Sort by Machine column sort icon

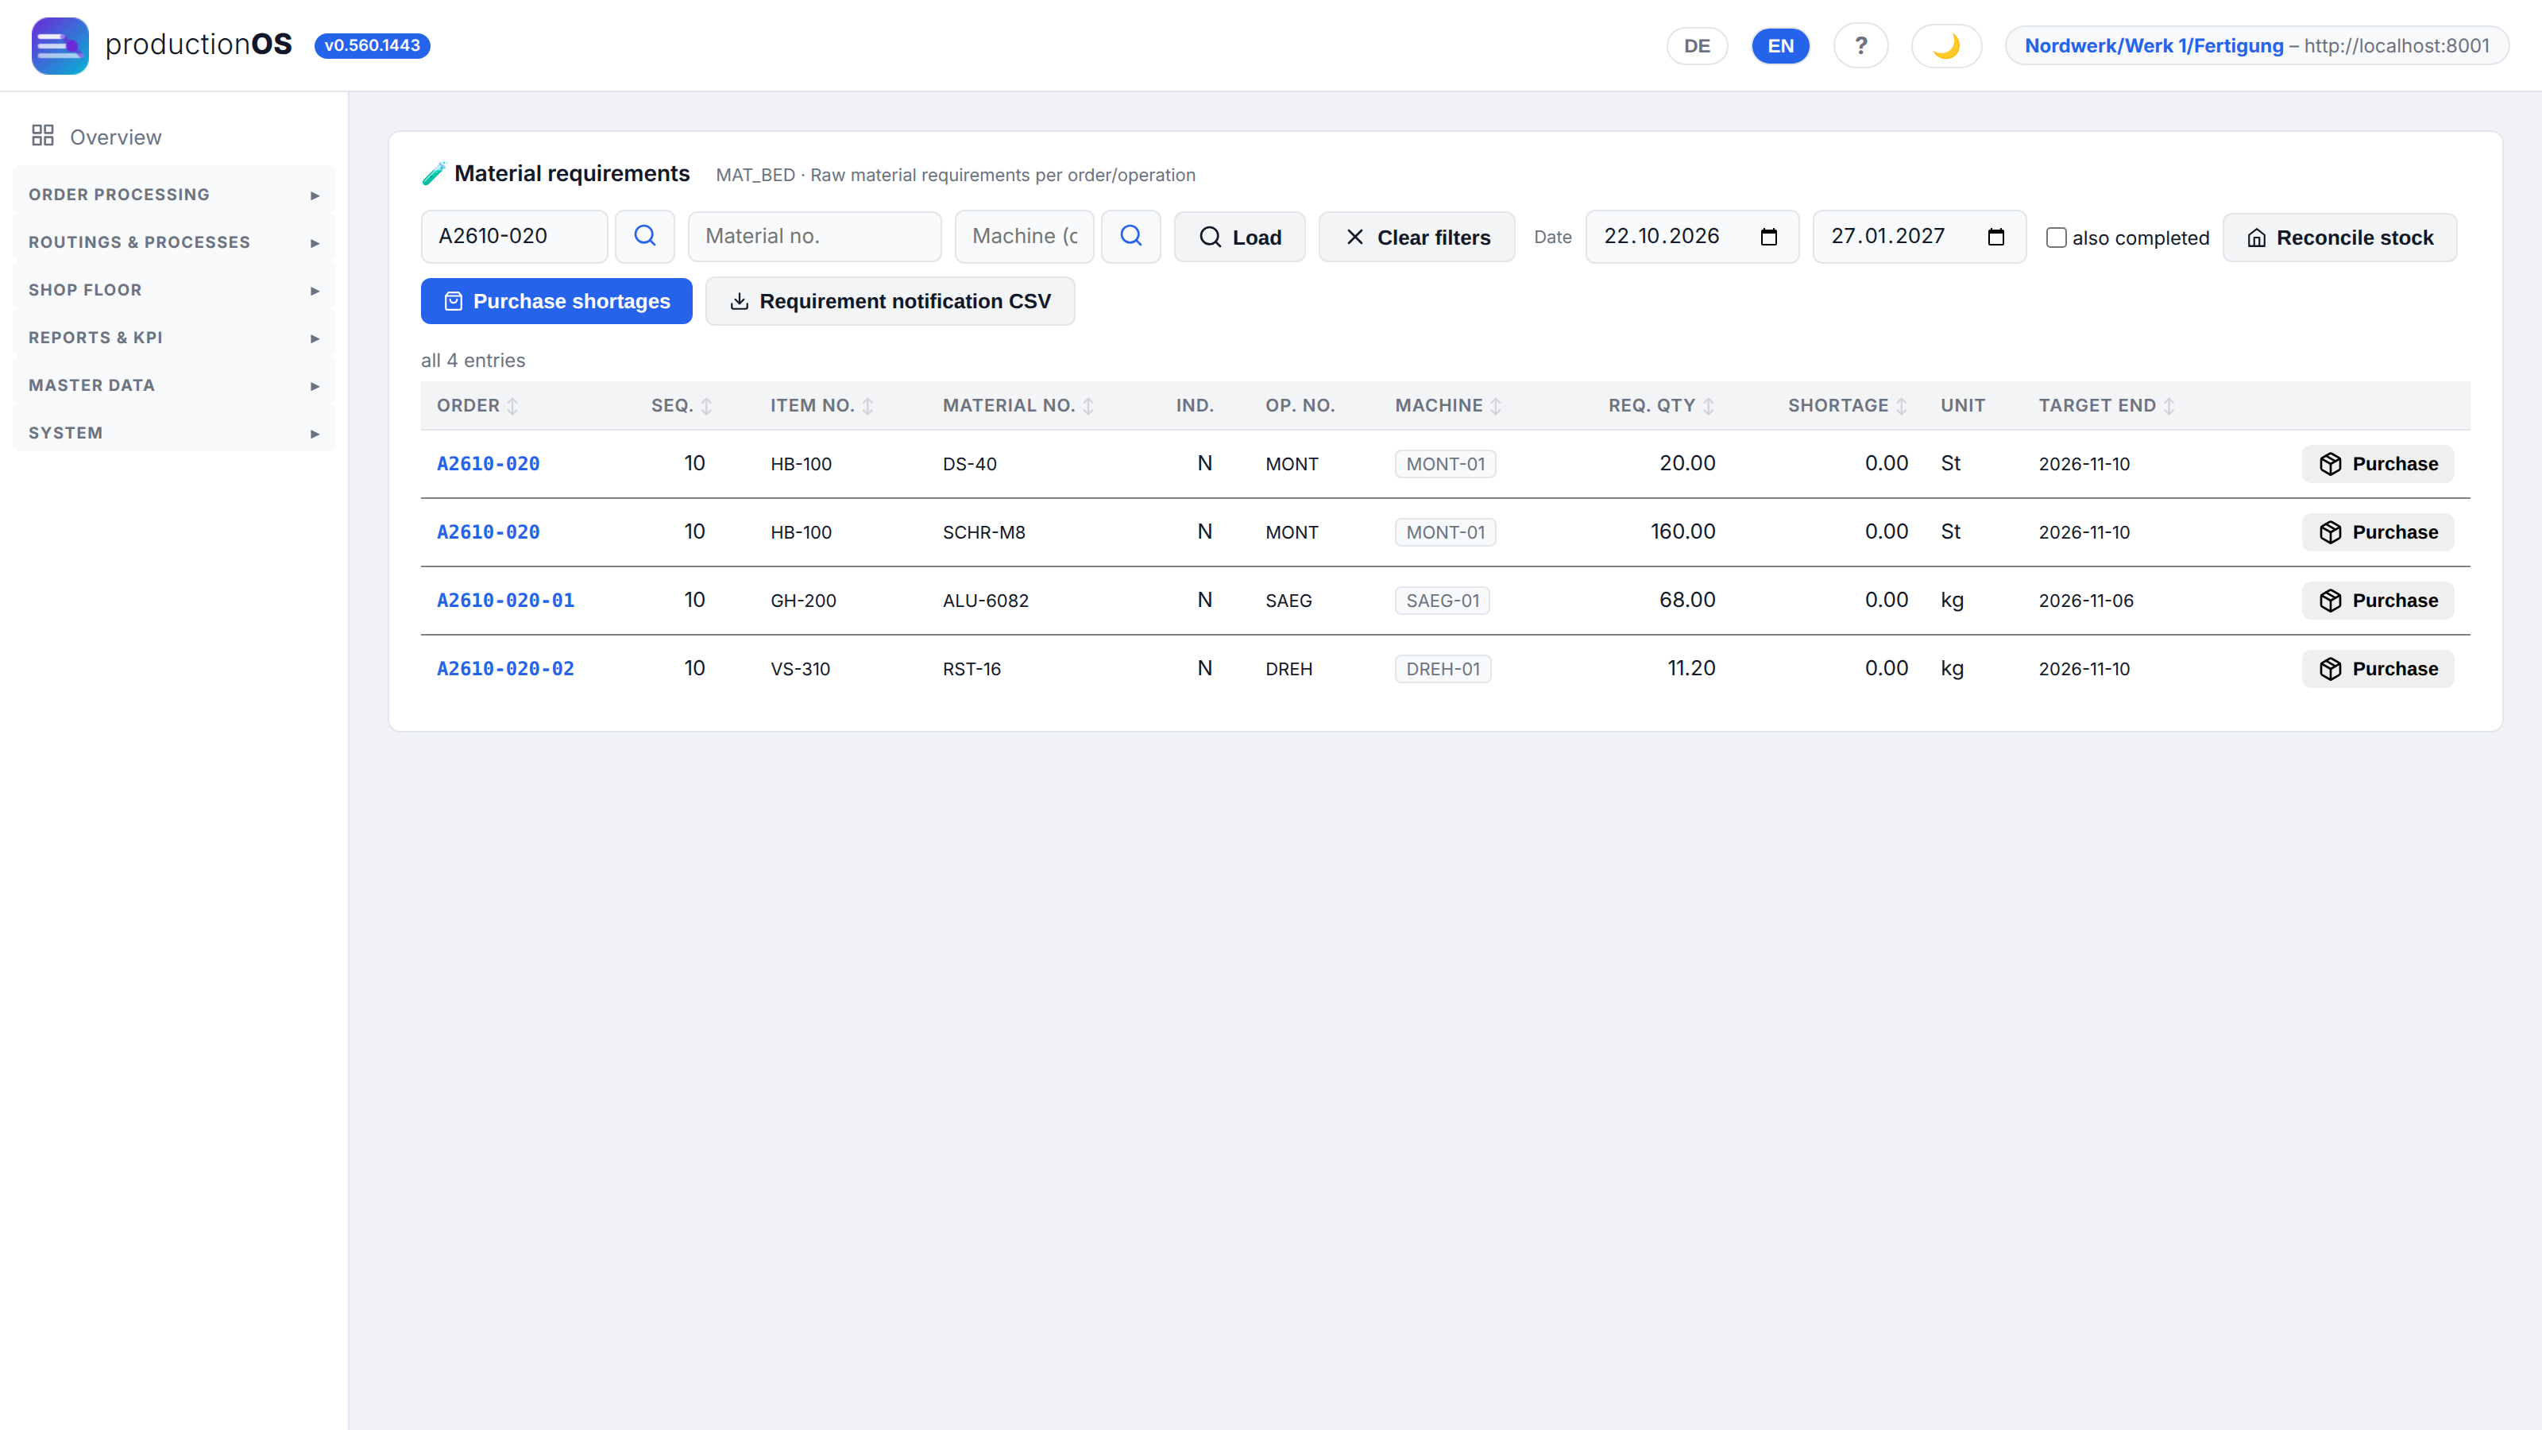tap(1496, 406)
